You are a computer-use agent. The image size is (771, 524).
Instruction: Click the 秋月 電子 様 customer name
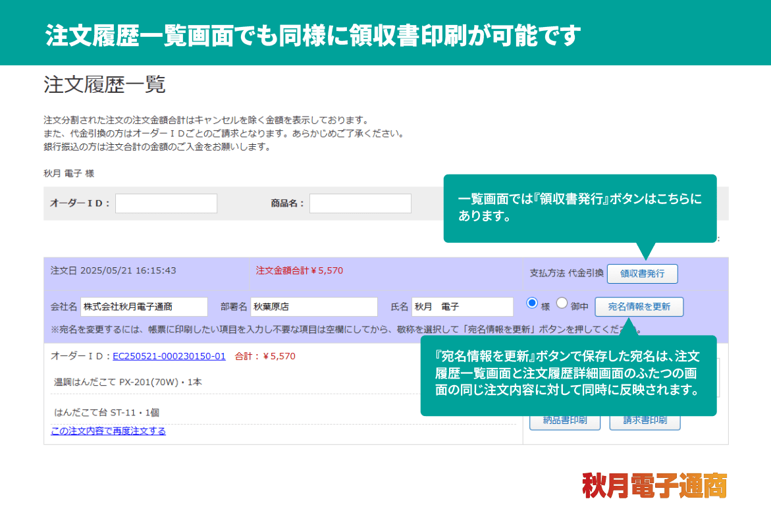click(x=69, y=174)
